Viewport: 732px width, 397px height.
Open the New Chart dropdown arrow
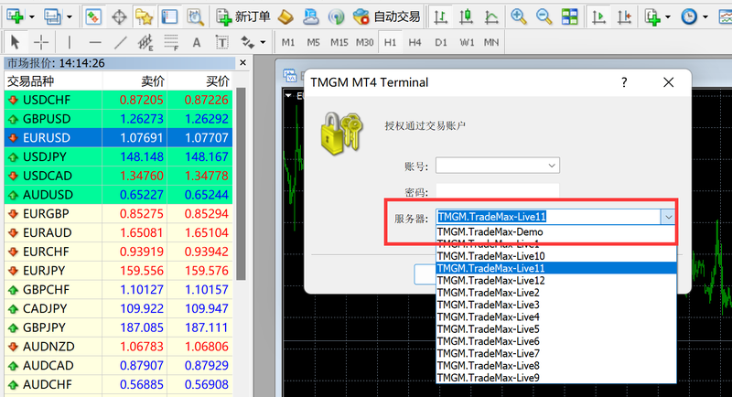pyautogui.click(x=31, y=17)
